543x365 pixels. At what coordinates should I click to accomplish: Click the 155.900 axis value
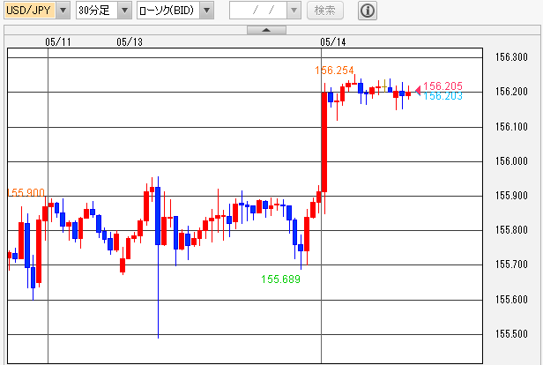(511, 196)
